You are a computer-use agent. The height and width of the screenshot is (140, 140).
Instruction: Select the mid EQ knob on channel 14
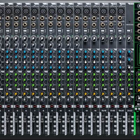point(94,57)
